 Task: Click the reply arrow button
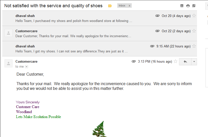185,62
